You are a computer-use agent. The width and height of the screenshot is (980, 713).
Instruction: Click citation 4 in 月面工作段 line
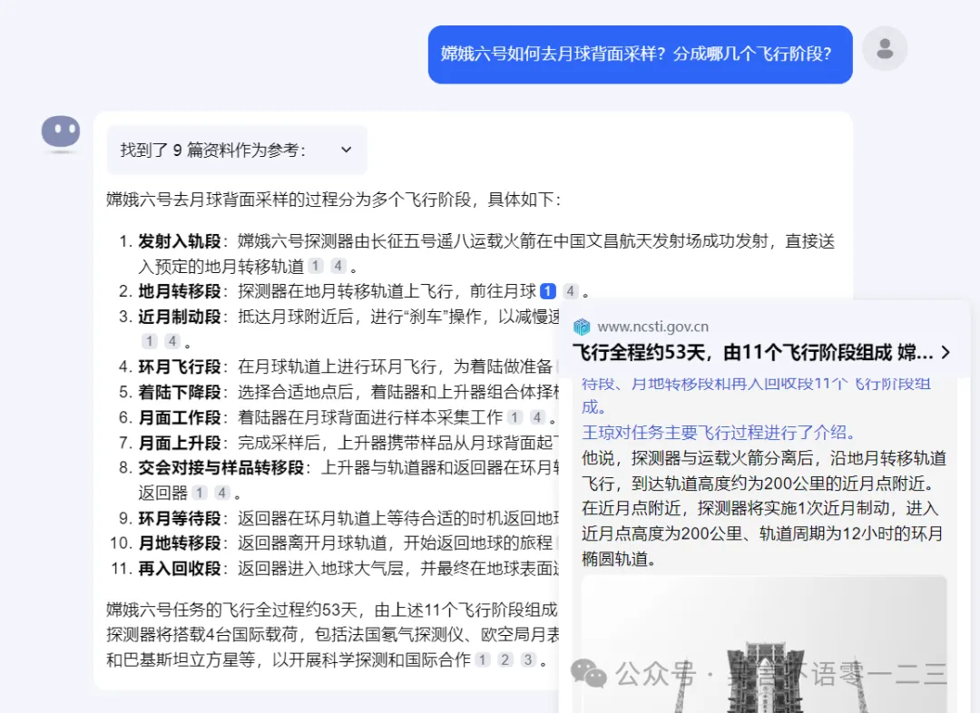coord(537,417)
